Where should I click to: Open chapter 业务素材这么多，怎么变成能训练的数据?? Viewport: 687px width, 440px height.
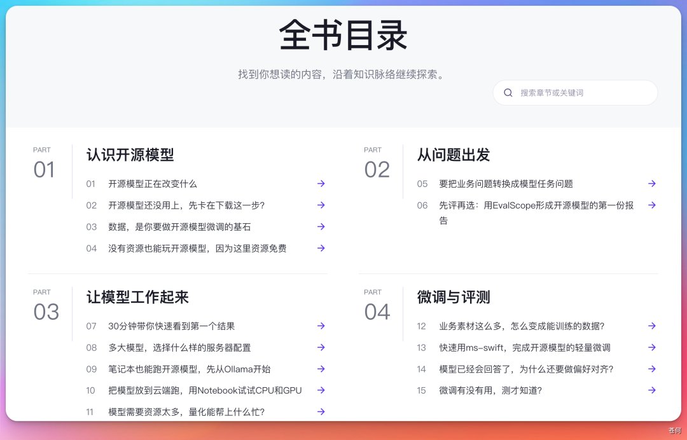[x=522, y=326]
